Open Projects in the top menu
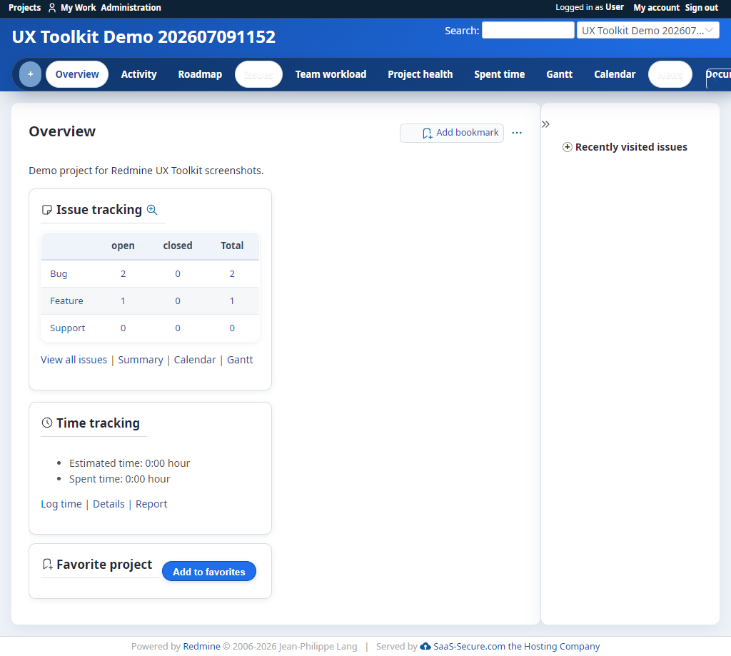 (25, 8)
